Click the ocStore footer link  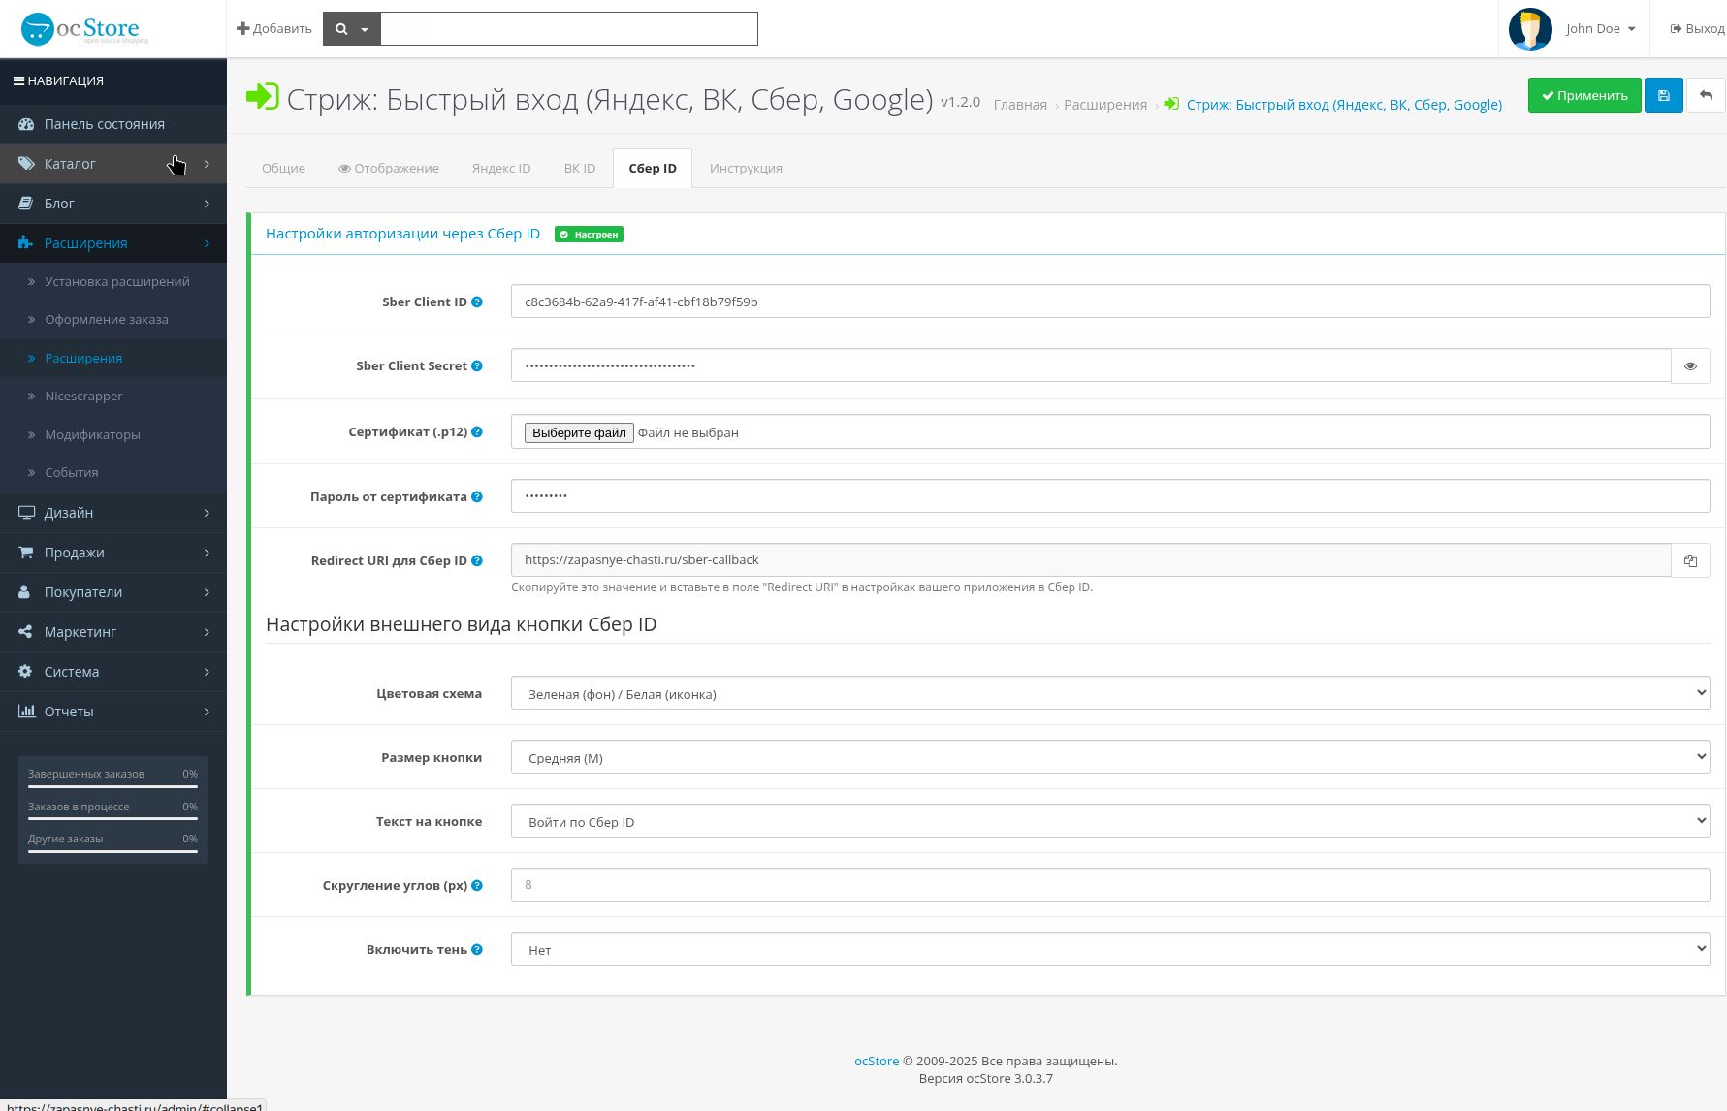(x=877, y=1062)
